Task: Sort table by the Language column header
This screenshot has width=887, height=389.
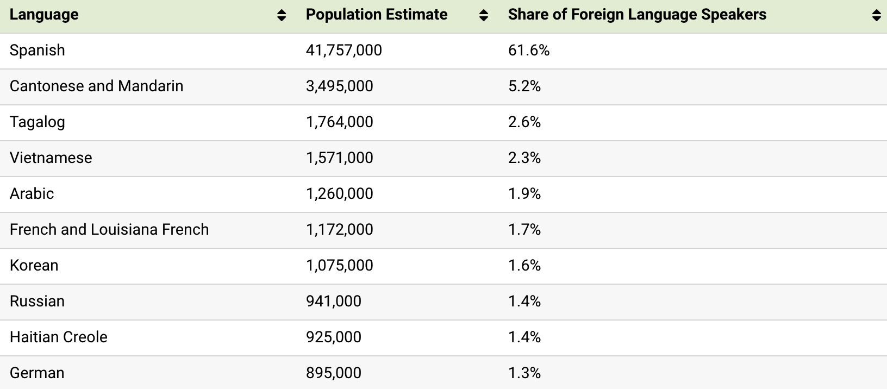Action: tap(44, 15)
